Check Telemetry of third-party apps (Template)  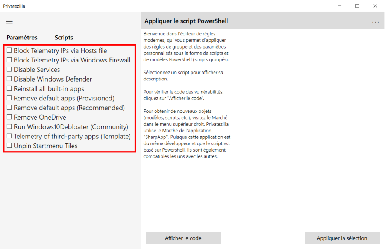point(9,136)
